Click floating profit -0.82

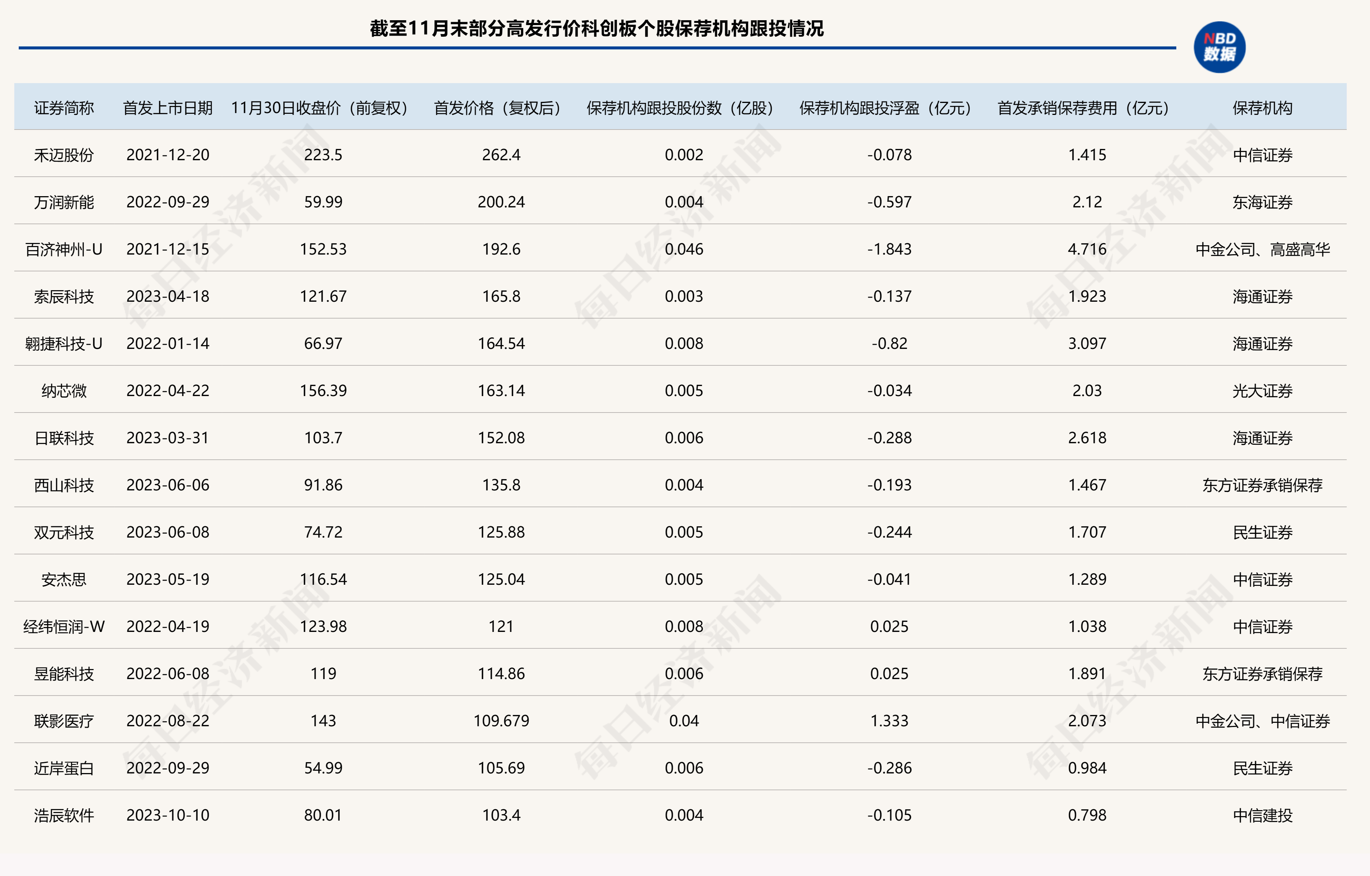pyautogui.click(x=889, y=344)
